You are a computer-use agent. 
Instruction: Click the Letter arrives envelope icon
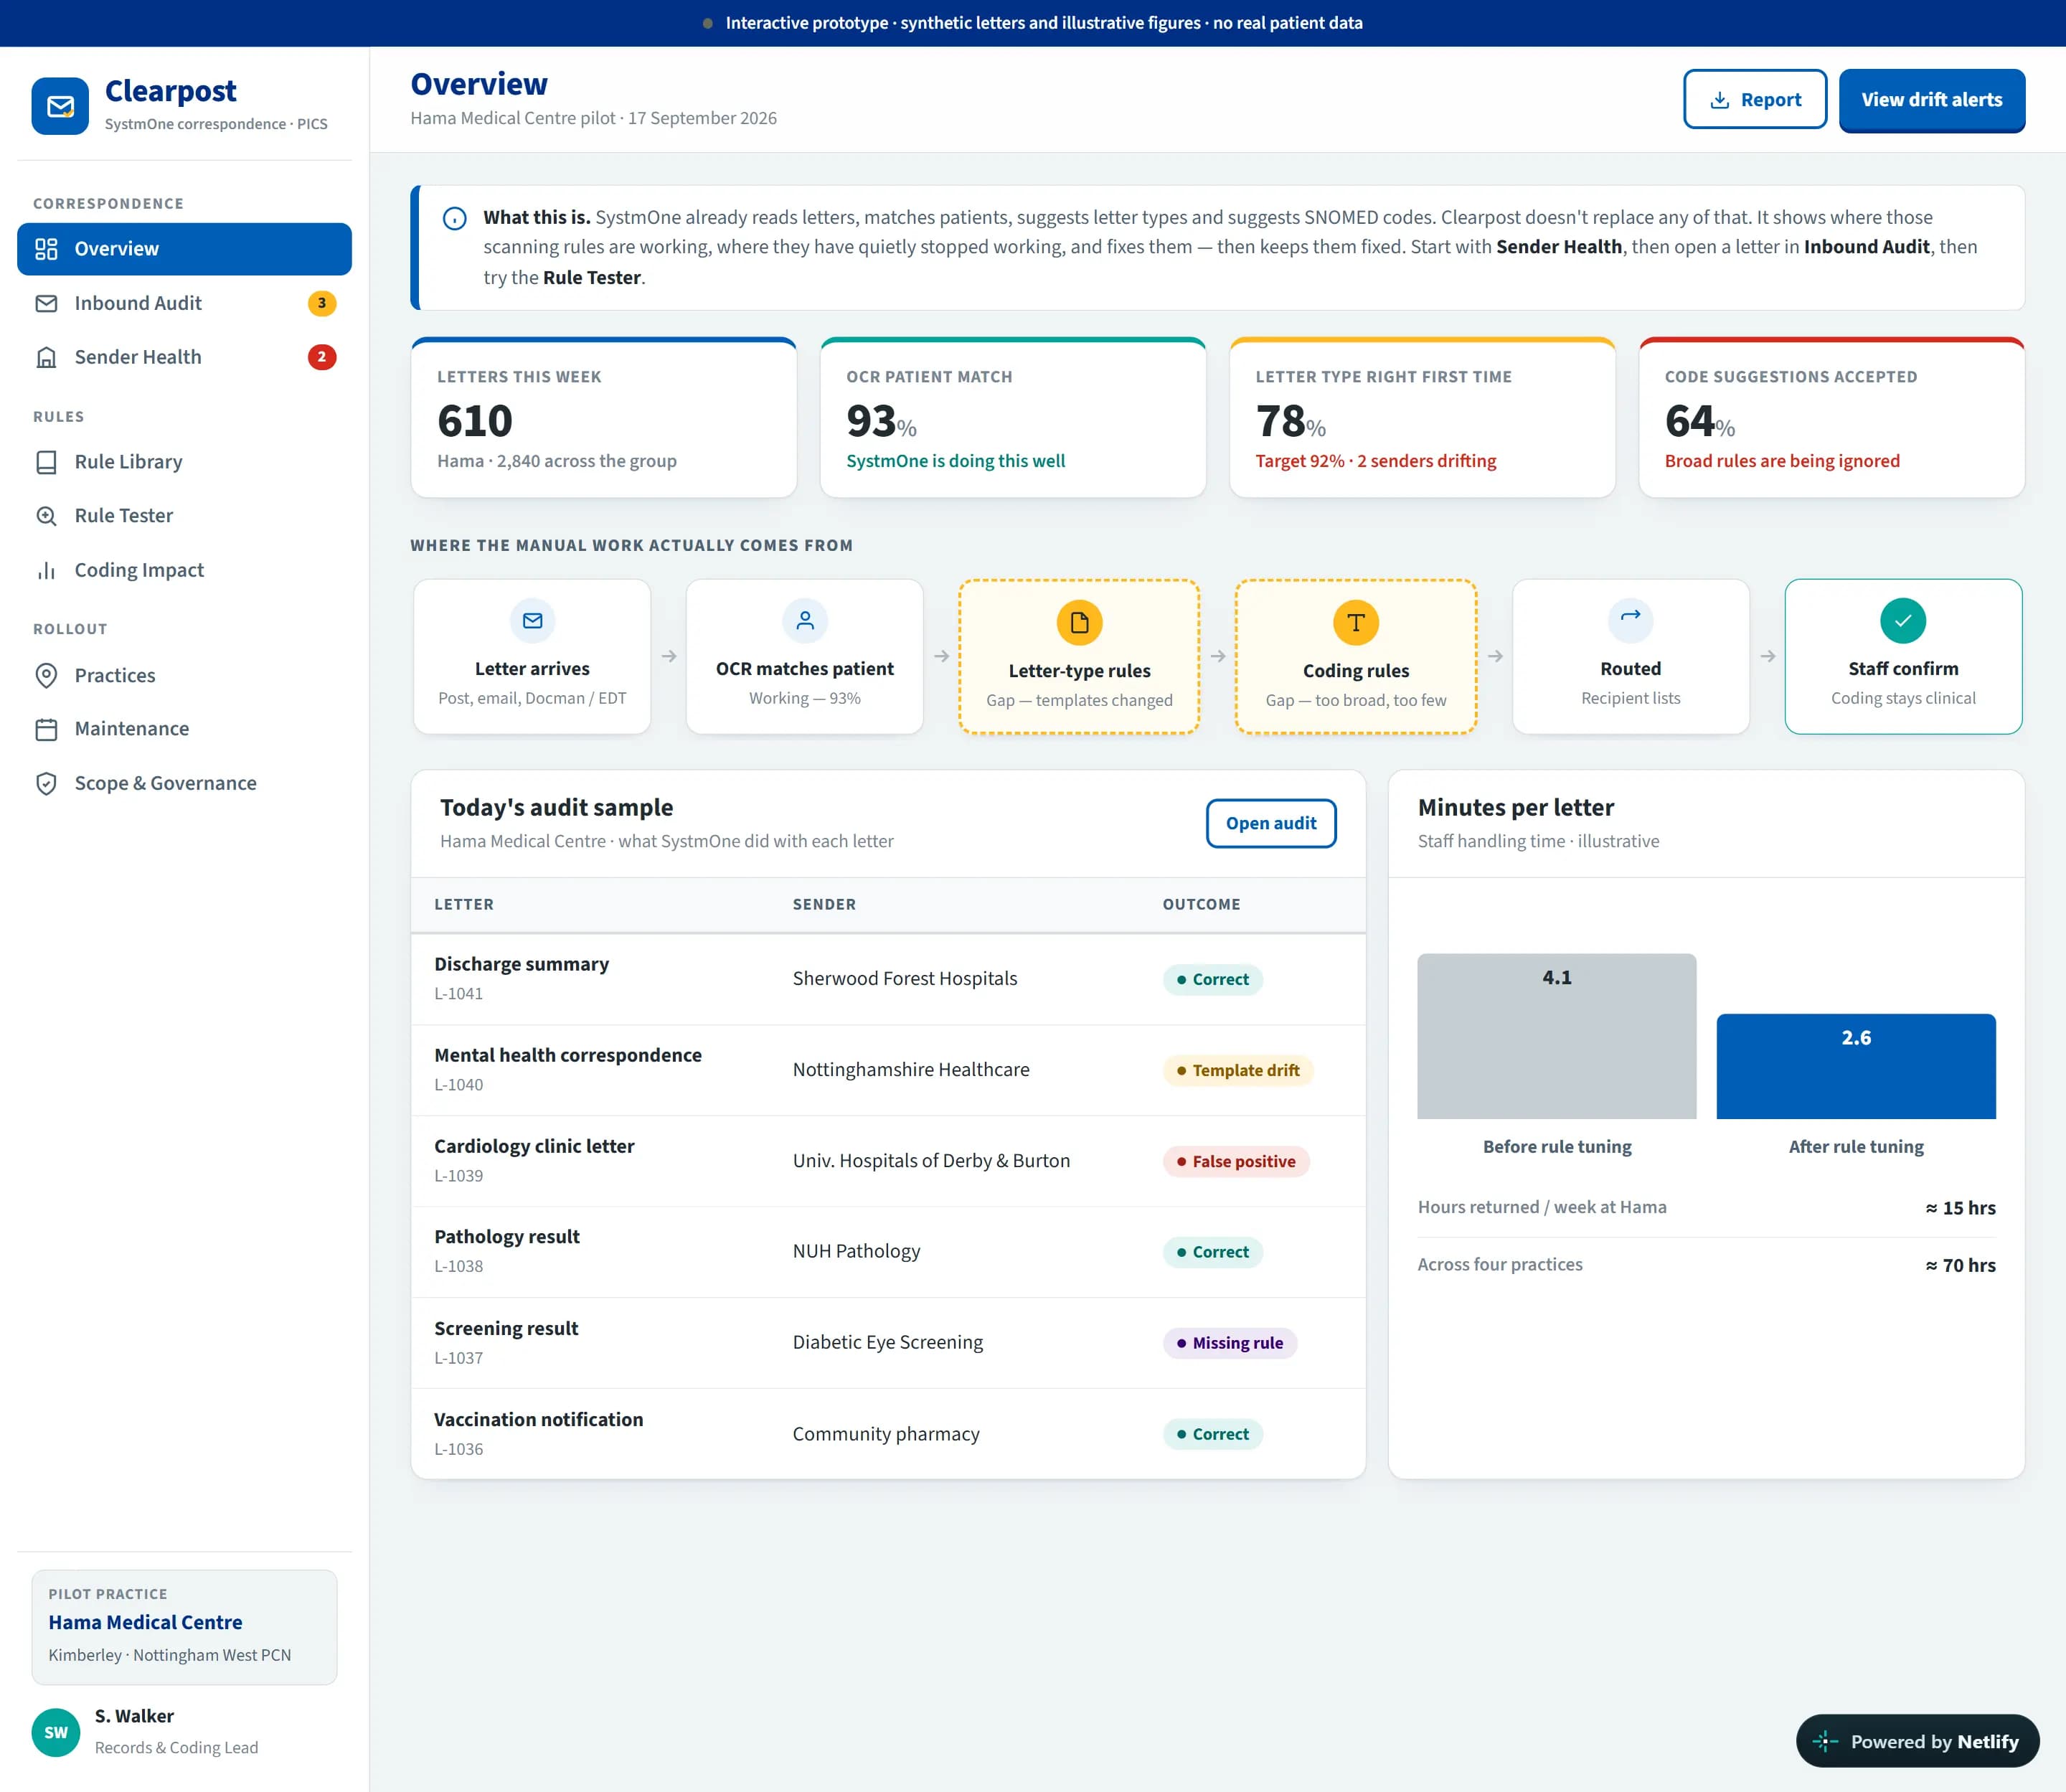point(532,621)
